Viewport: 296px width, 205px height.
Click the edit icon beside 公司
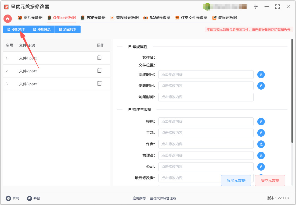tap(261, 167)
